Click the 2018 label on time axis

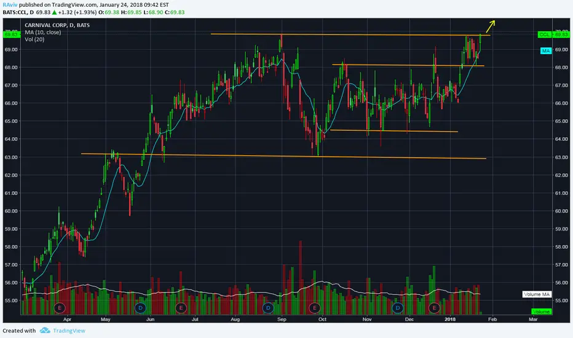[x=450, y=320]
